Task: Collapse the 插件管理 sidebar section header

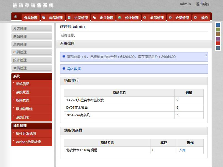Action: 32,126
